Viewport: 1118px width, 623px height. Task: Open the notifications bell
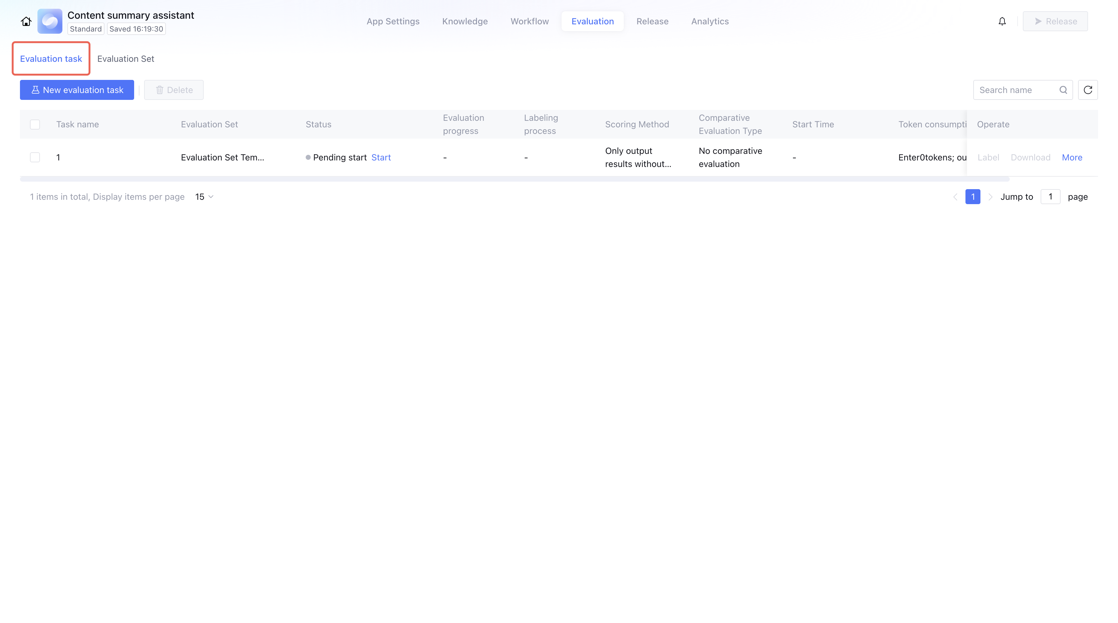[x=1002, y=21]
